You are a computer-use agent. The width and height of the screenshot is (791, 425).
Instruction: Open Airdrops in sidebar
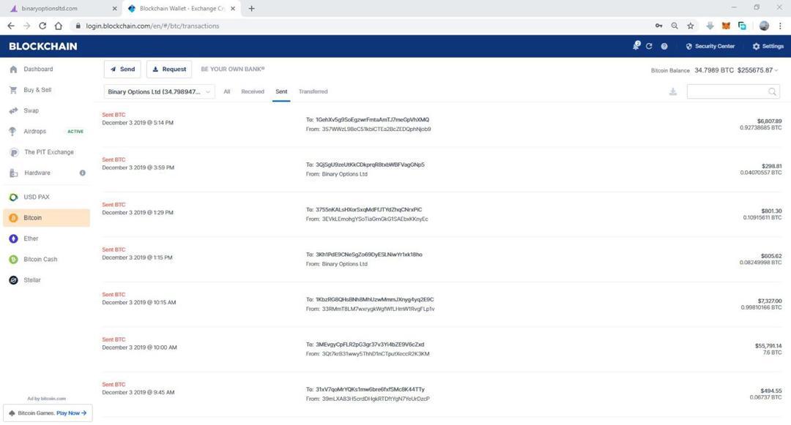pos(35,131)
